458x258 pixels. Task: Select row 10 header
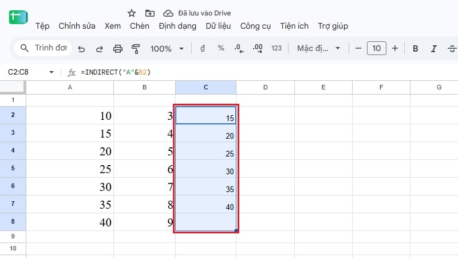pos(13,249)
